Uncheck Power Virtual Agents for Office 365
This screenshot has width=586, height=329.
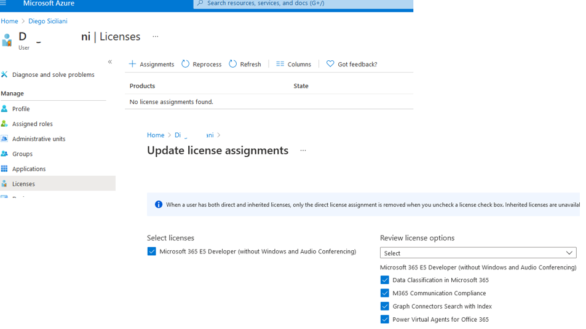pos(384,319)
